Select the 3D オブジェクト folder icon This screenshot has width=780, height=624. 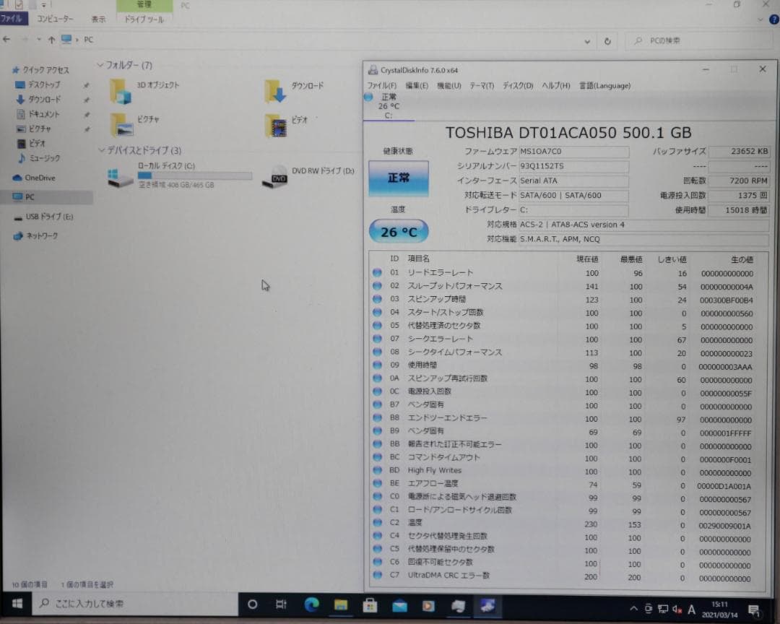[x=121, y=91]
